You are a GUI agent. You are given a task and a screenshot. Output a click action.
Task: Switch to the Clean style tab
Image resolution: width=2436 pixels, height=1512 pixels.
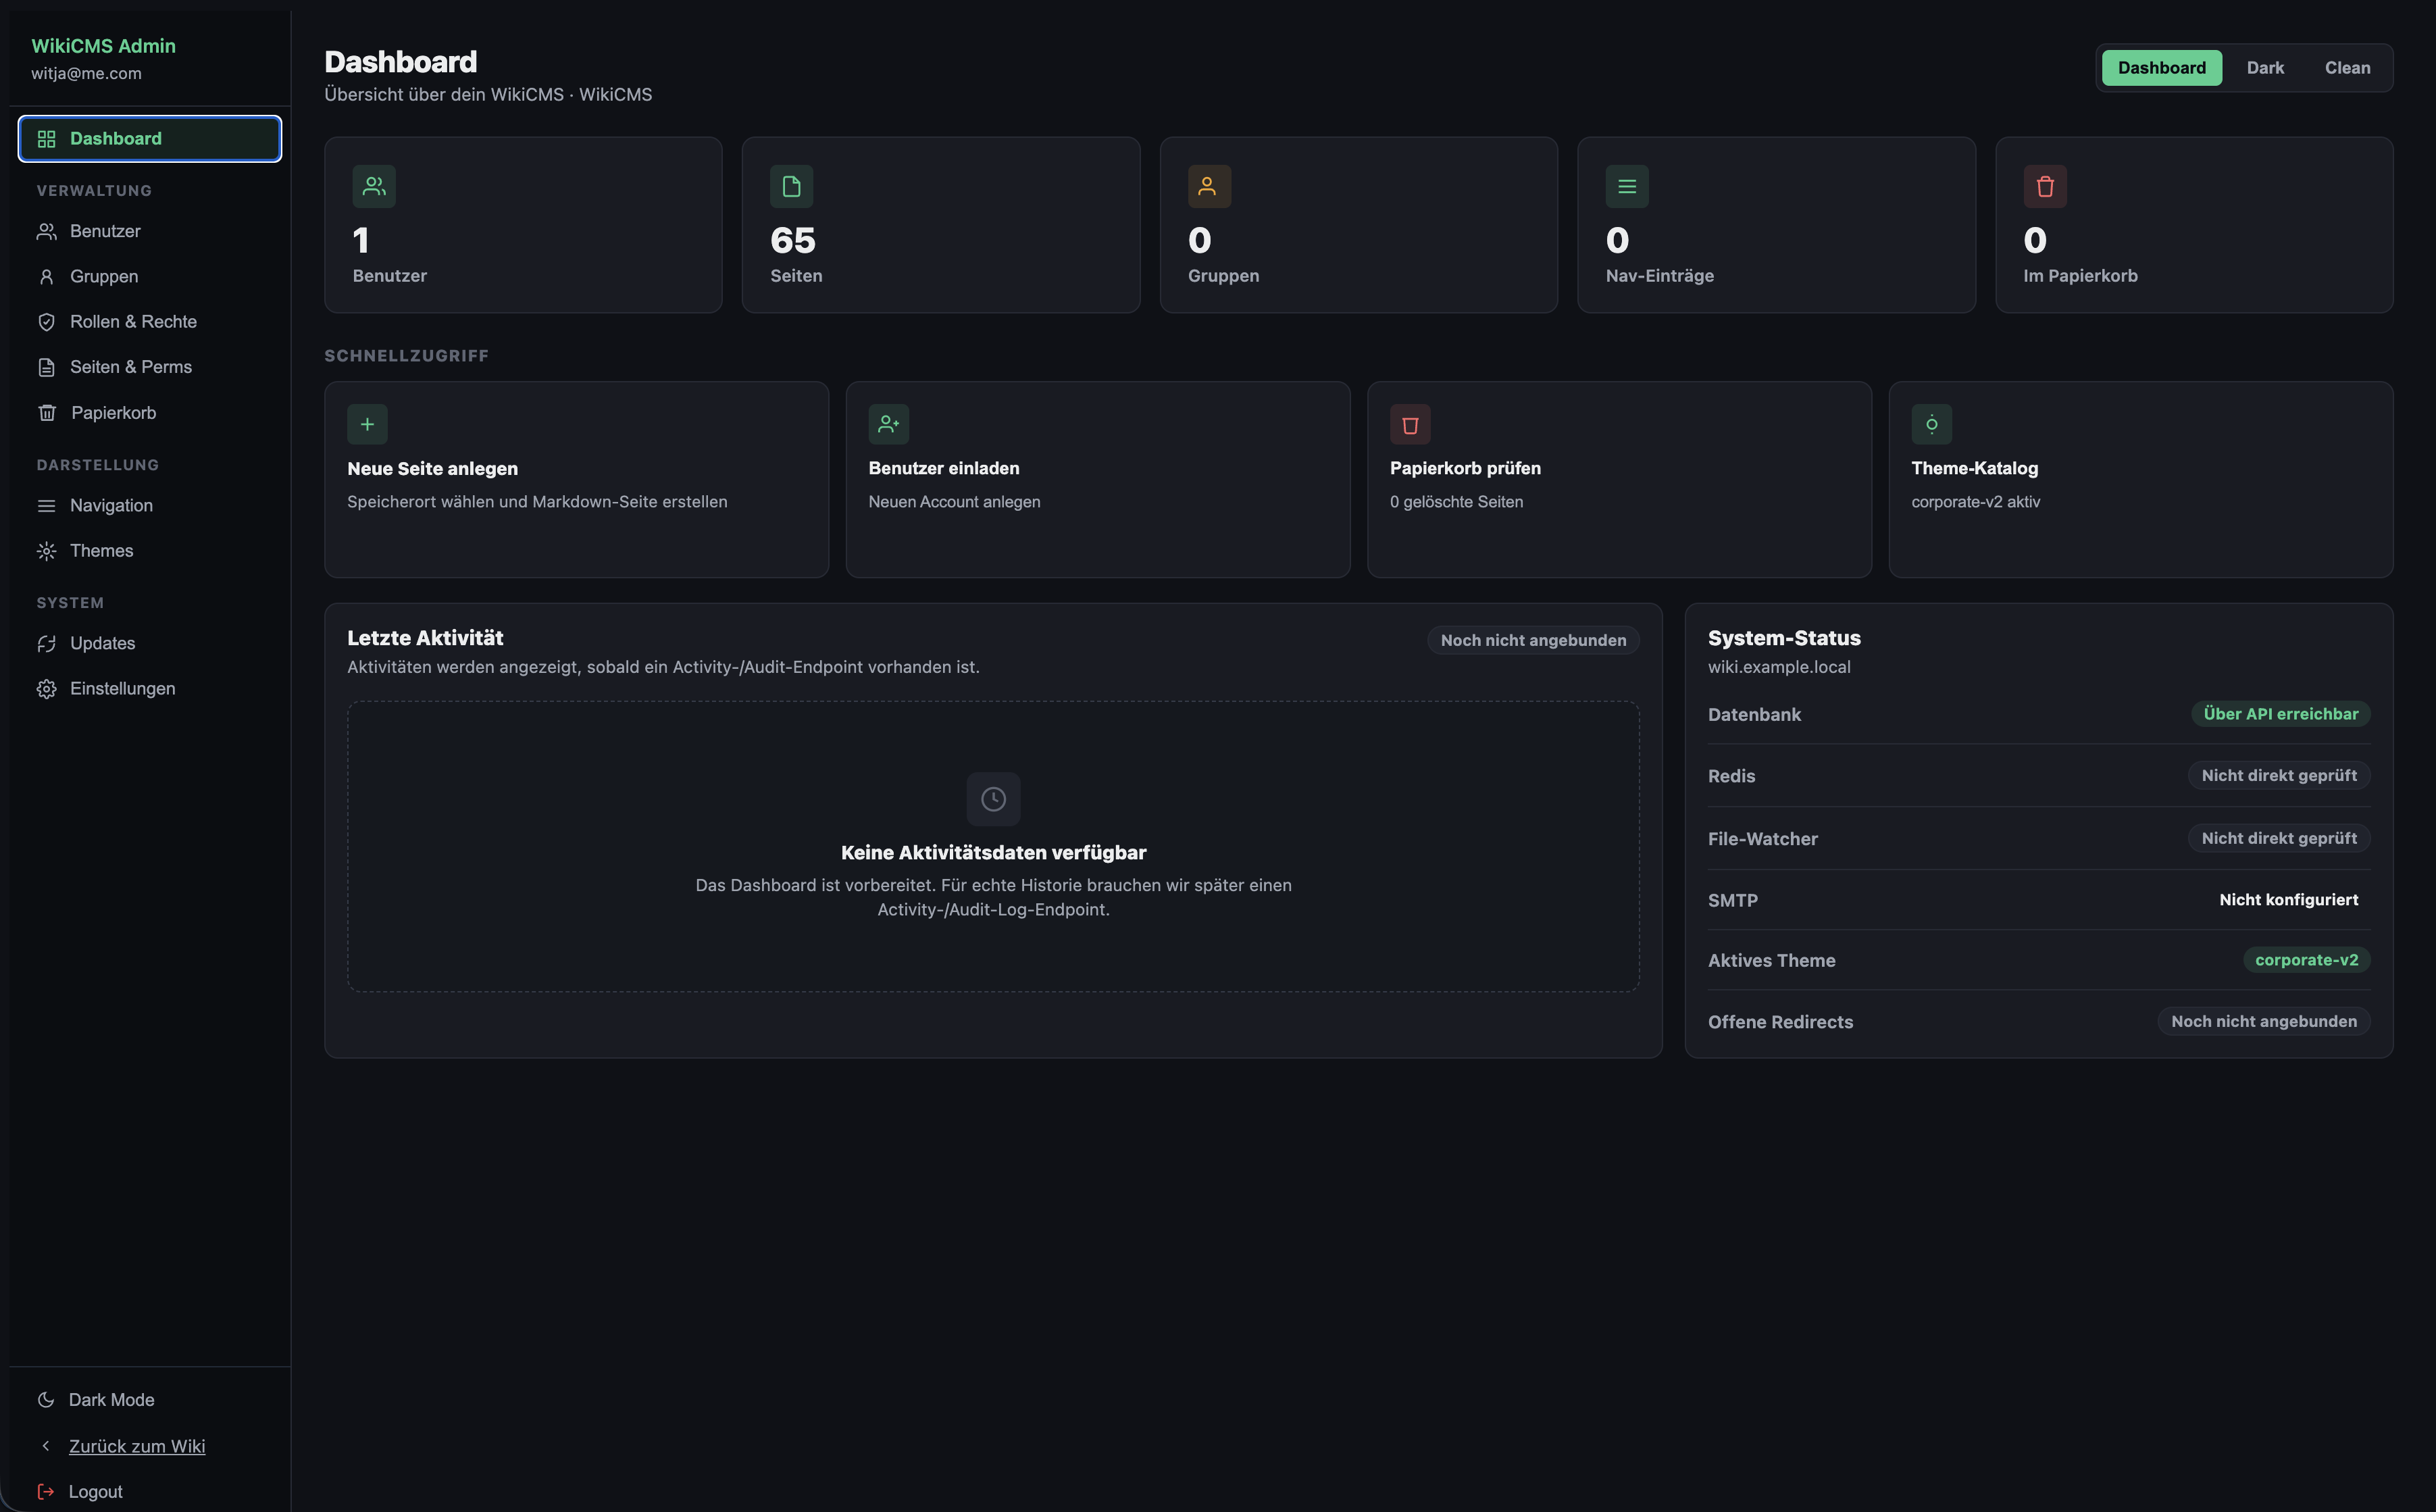[x=2348, y=68]
